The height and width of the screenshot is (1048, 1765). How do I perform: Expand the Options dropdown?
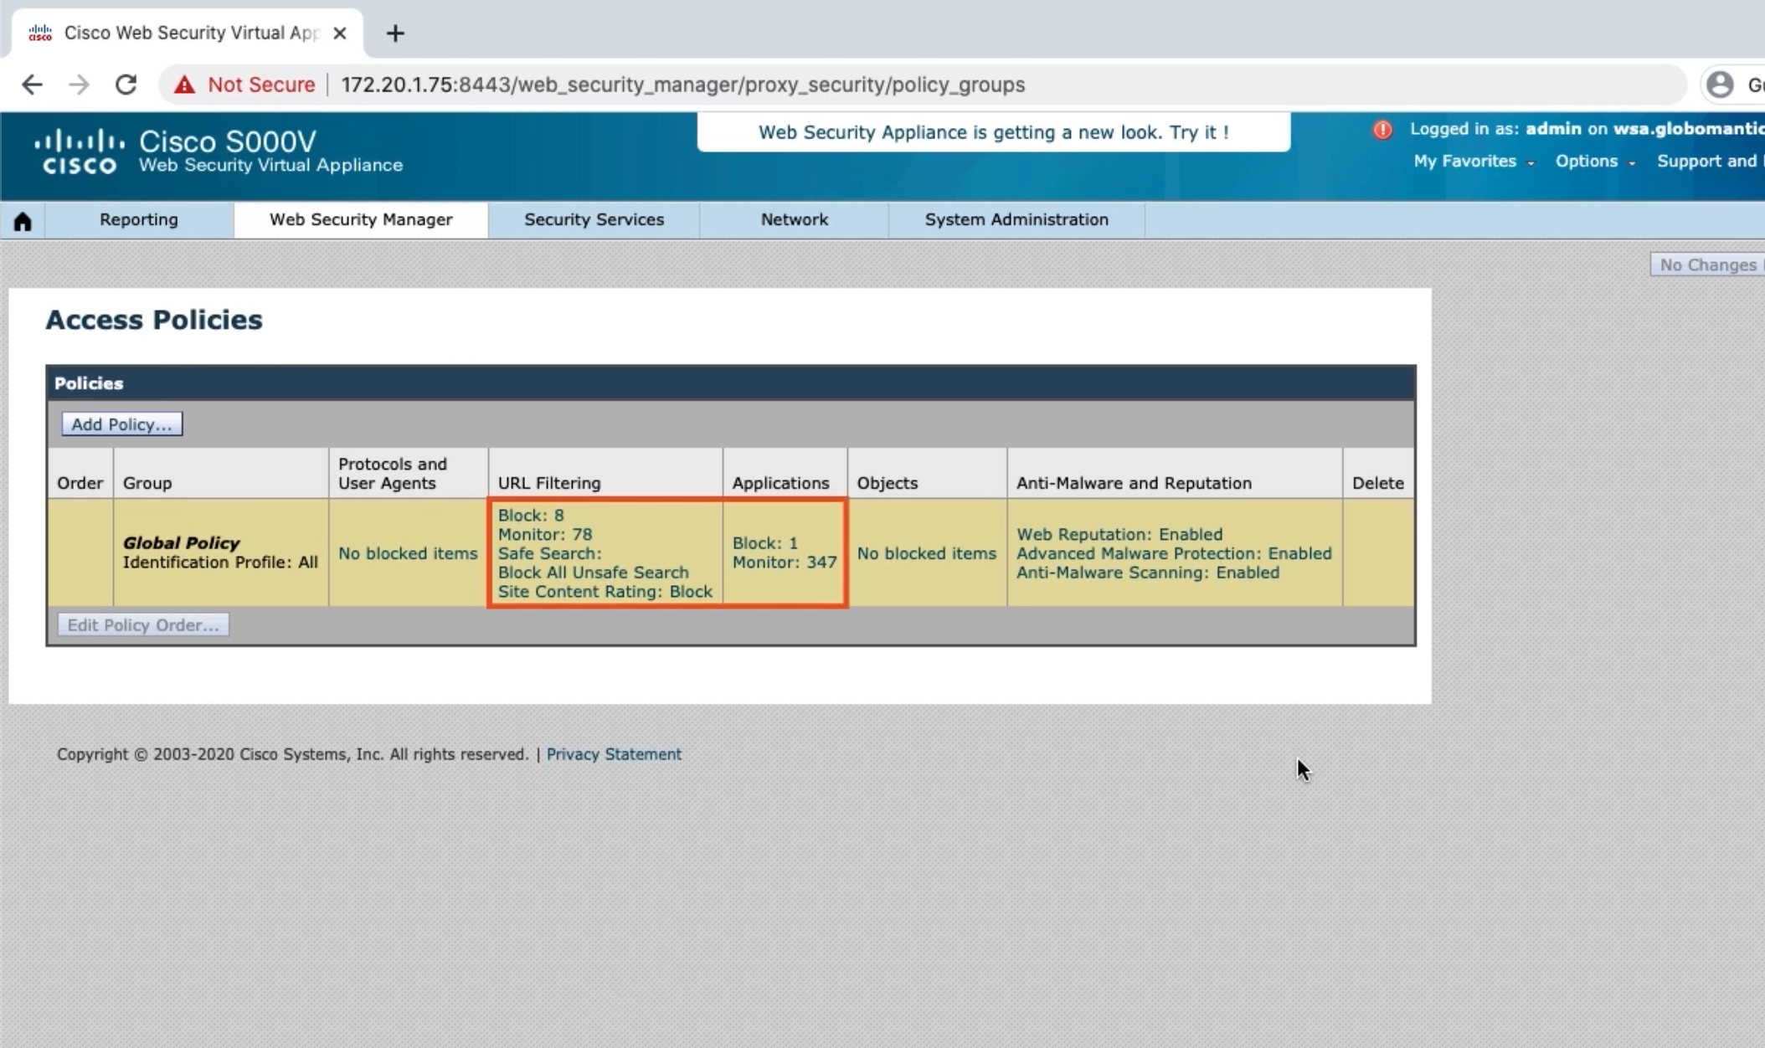coord(1595,162)
